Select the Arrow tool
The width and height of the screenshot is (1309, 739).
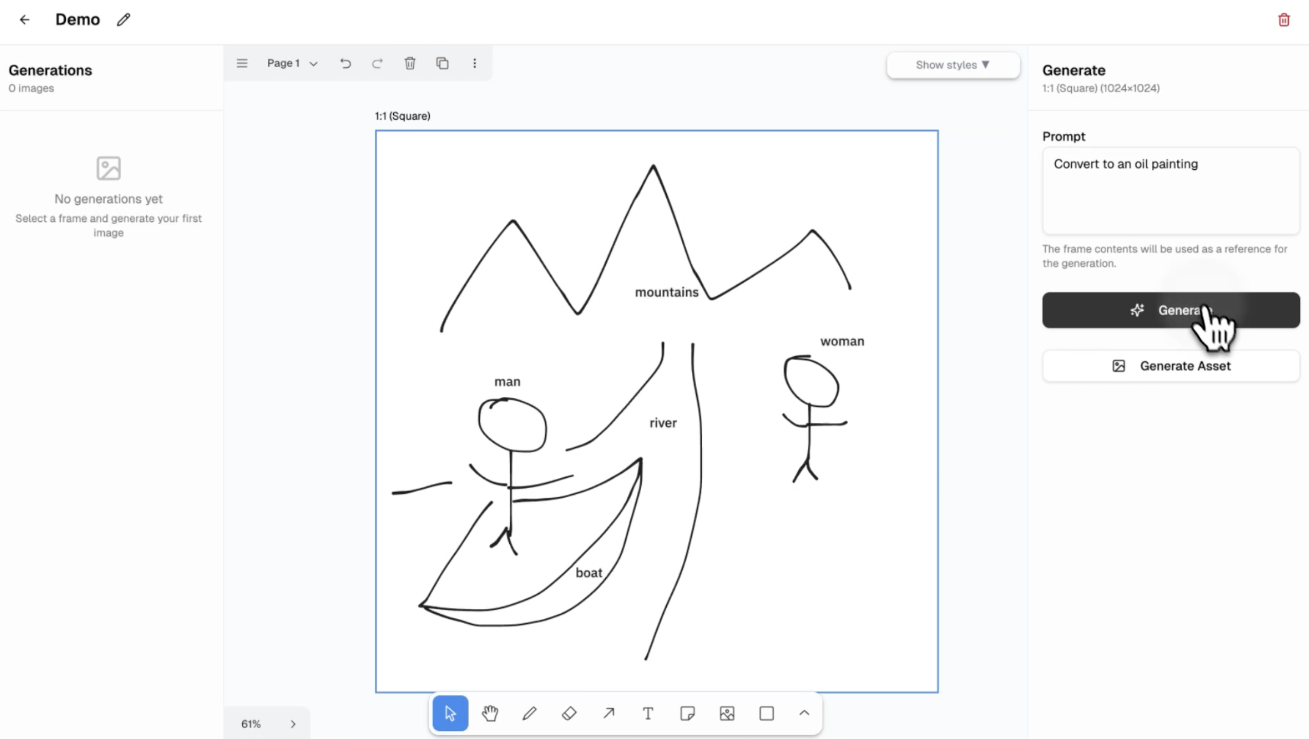click(608, 713)
